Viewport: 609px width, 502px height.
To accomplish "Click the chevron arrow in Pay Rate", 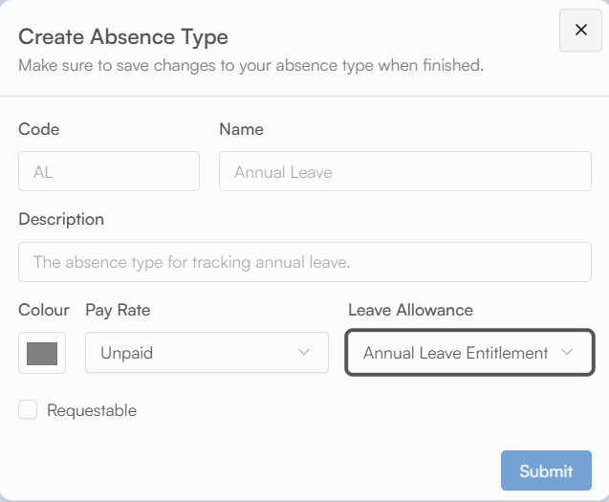I will (x=304, y=353).
